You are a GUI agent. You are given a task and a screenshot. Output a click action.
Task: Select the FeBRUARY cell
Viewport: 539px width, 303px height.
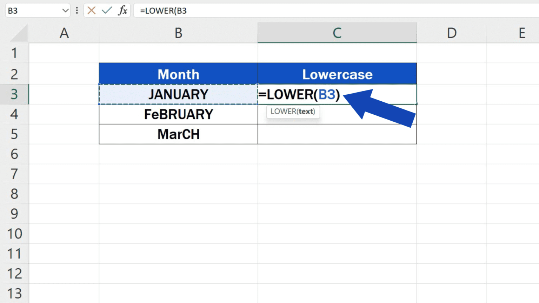tap(178, 114)
